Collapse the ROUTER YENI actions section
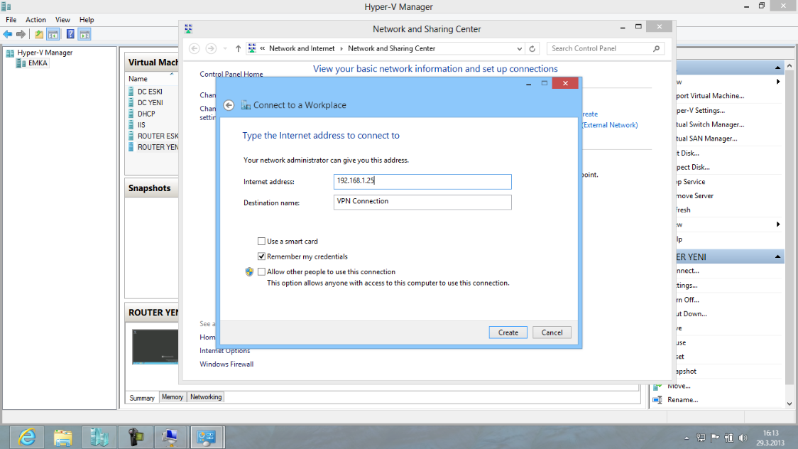 [x=777, y=256]
